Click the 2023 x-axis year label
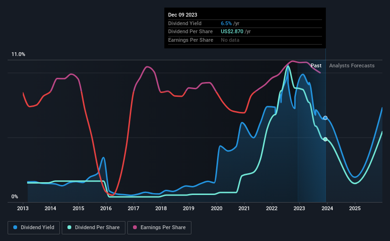 (299, 208)
